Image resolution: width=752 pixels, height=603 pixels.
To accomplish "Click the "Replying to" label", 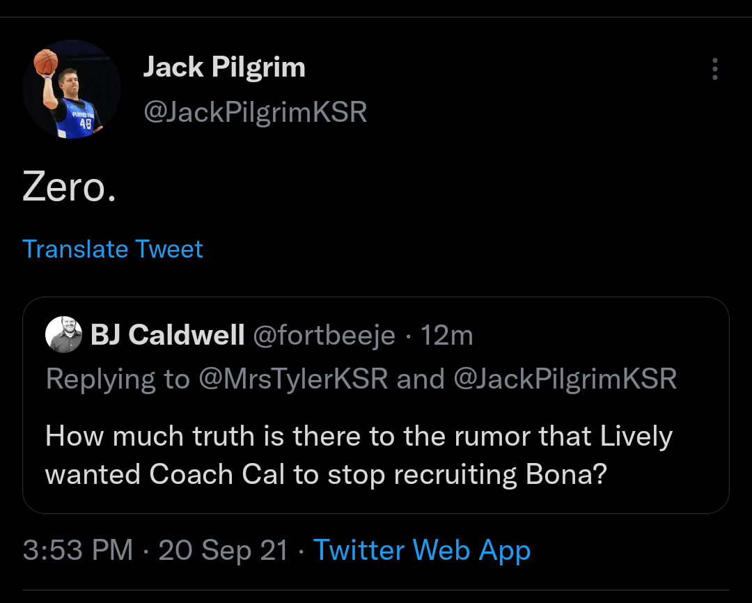I will (x=117, y=379).
